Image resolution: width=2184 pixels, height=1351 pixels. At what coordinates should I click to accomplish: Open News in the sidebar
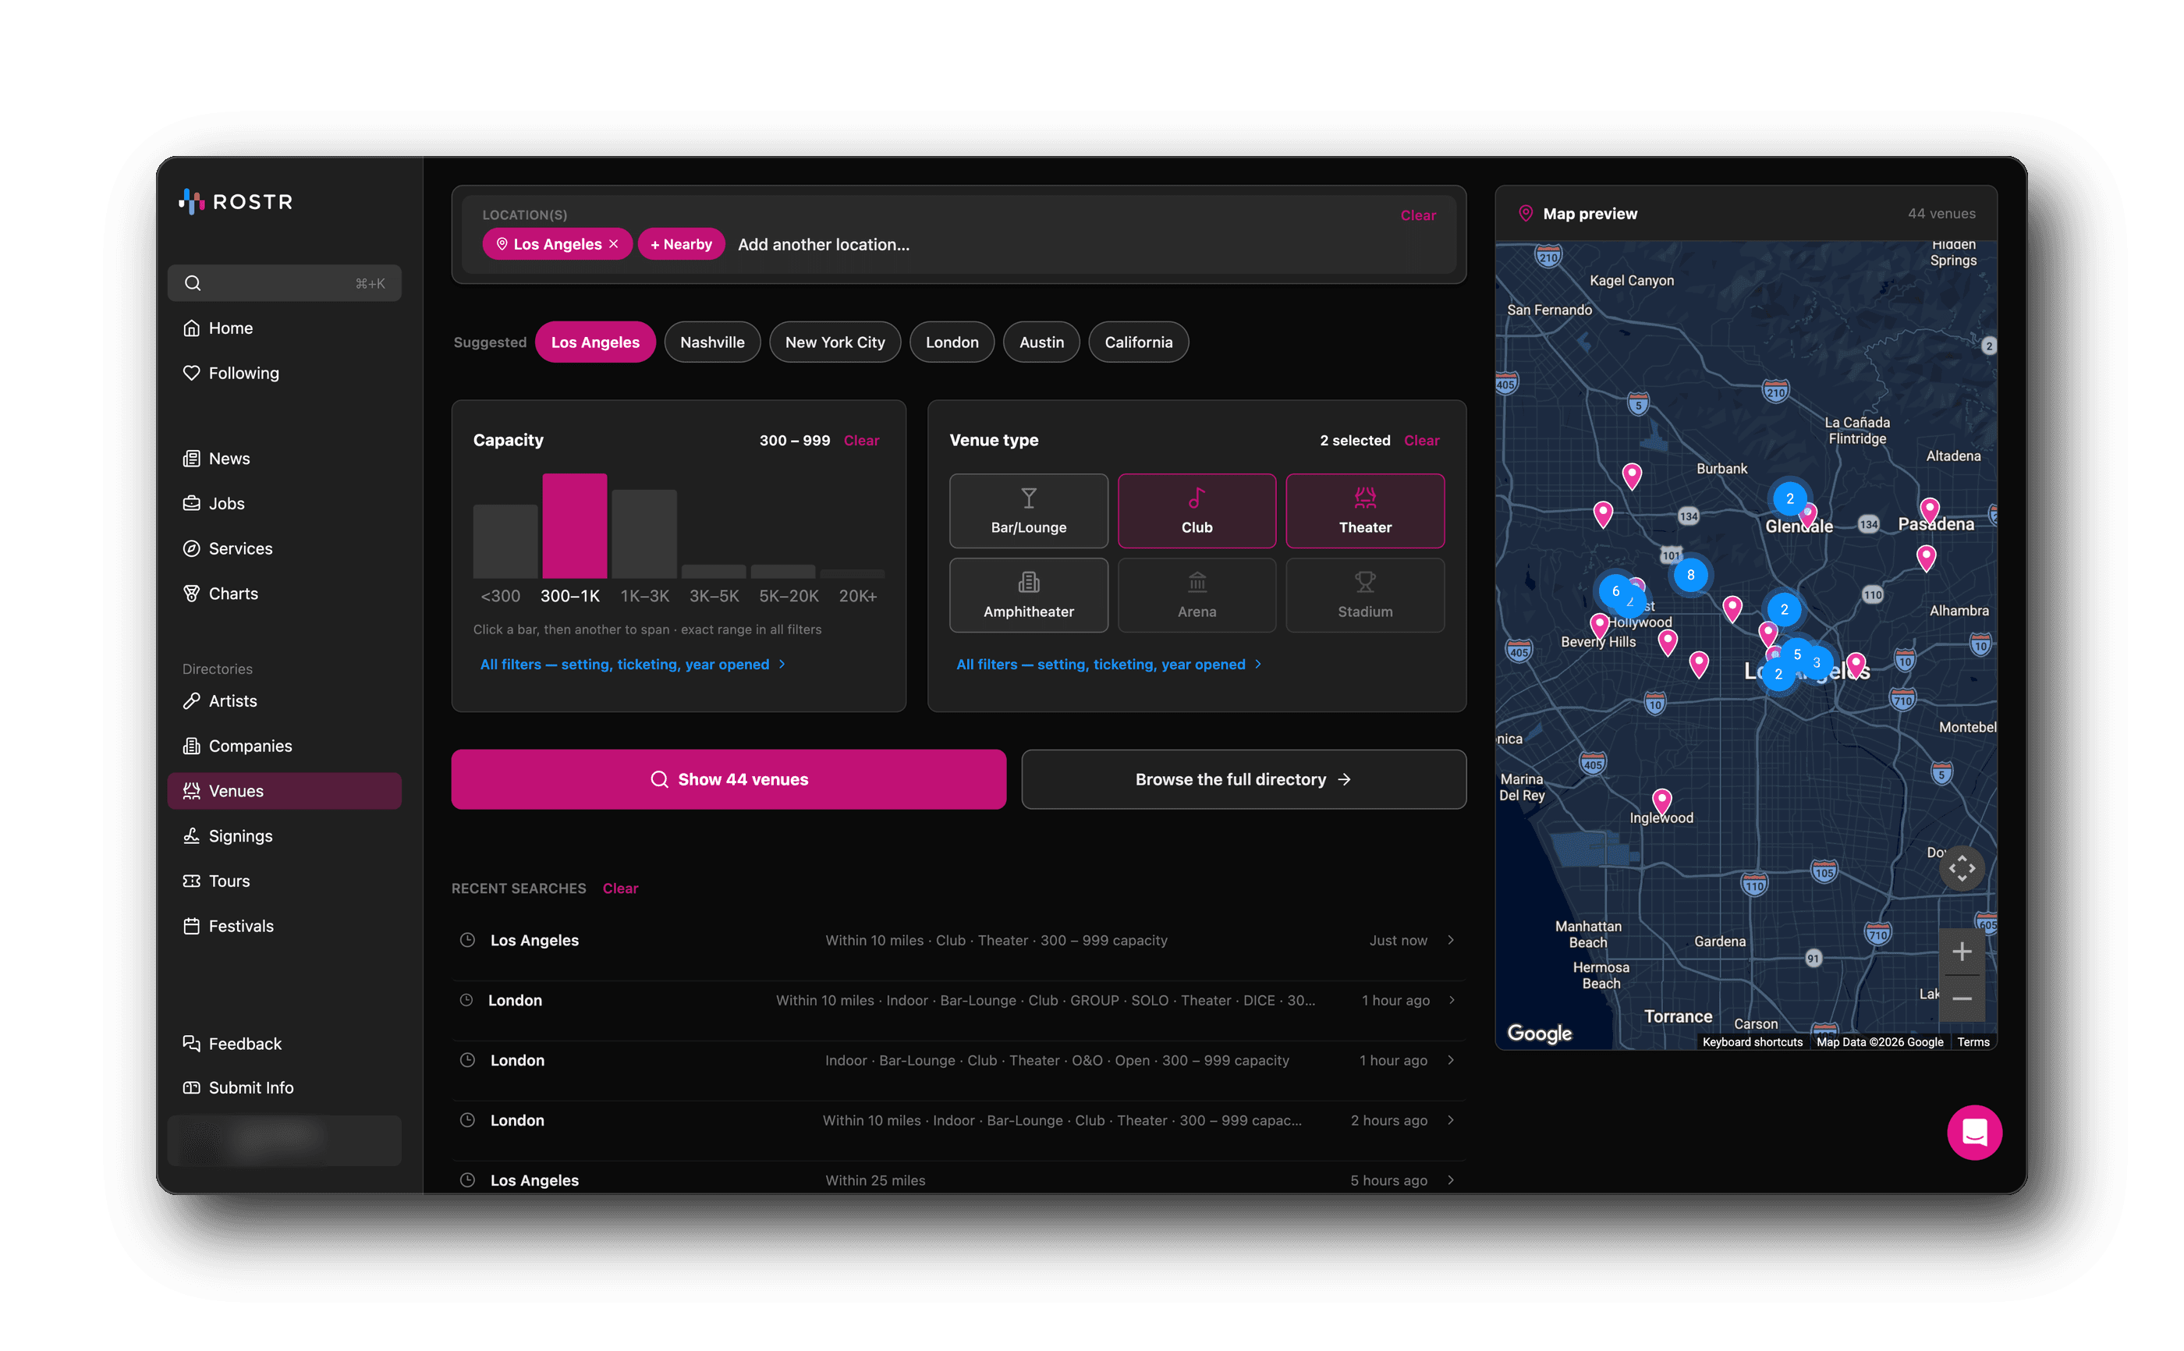284,459
